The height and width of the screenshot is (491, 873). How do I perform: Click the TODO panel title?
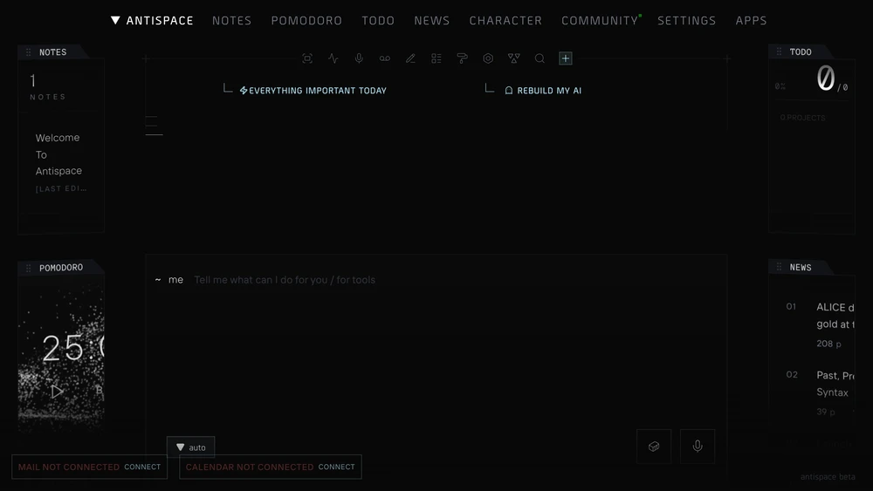pyautogui.click(x=801, y=51)
